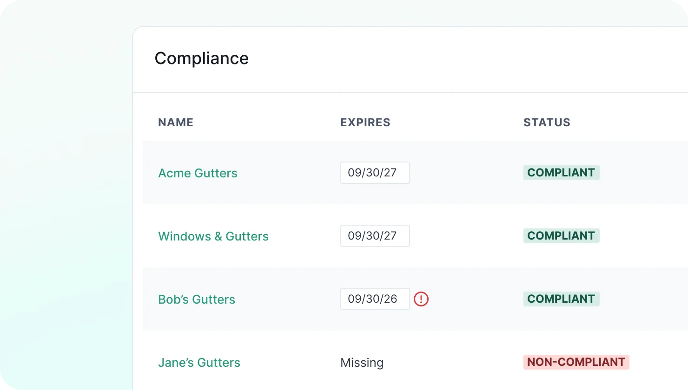Edit the Bob's Gutters 09/30/26 date field
The width and height of the screenshot is (688, 390).
pos(375,299)
